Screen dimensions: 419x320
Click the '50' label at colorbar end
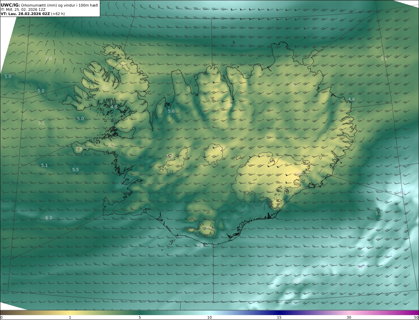(x=416, y=317)
